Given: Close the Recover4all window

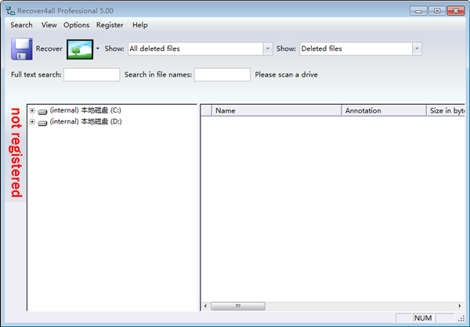Looking at the screenshot, I should pyautogui.click(x=456, y=11).
